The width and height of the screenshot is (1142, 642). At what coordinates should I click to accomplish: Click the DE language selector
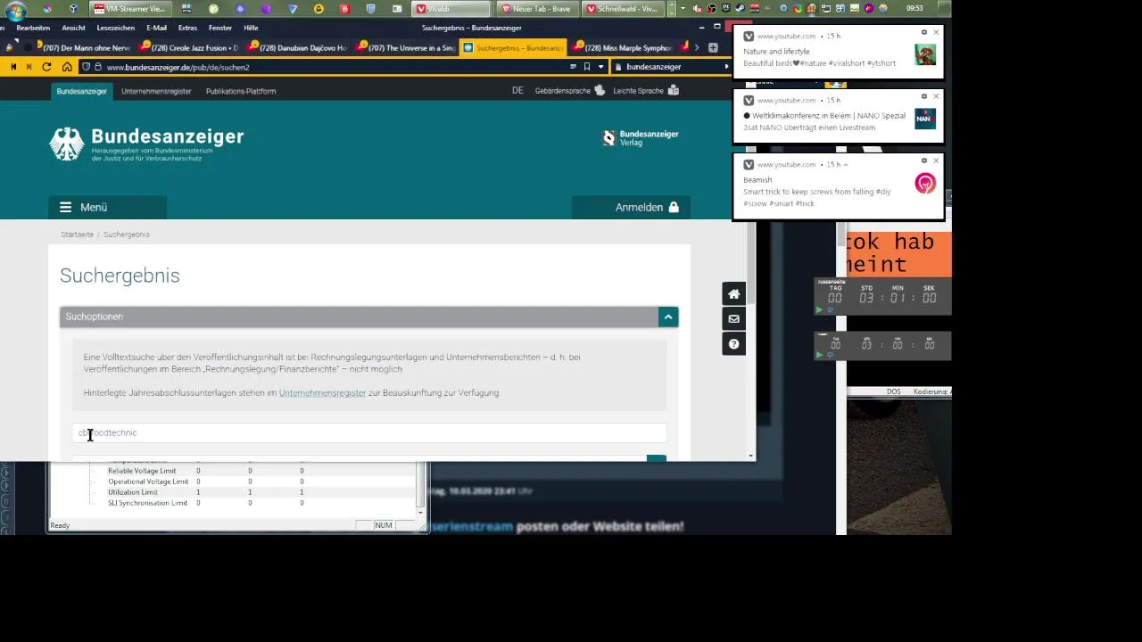click(x=517, y=91)
